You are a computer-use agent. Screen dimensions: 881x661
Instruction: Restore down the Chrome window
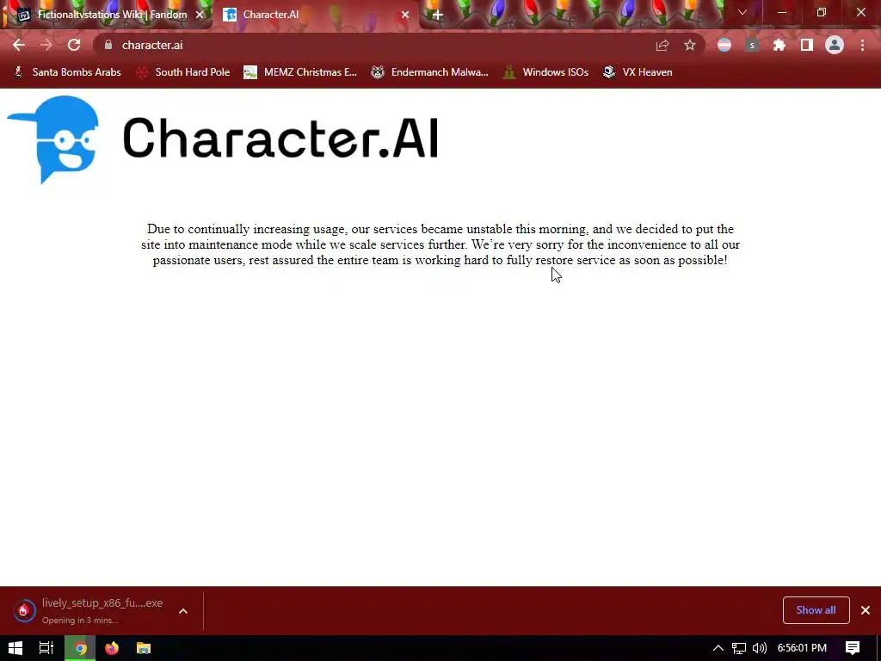(x=822, y=12)
